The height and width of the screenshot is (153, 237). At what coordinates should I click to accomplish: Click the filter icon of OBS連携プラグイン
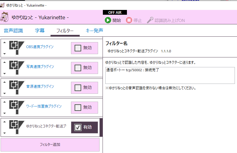(x=17, y=48)
